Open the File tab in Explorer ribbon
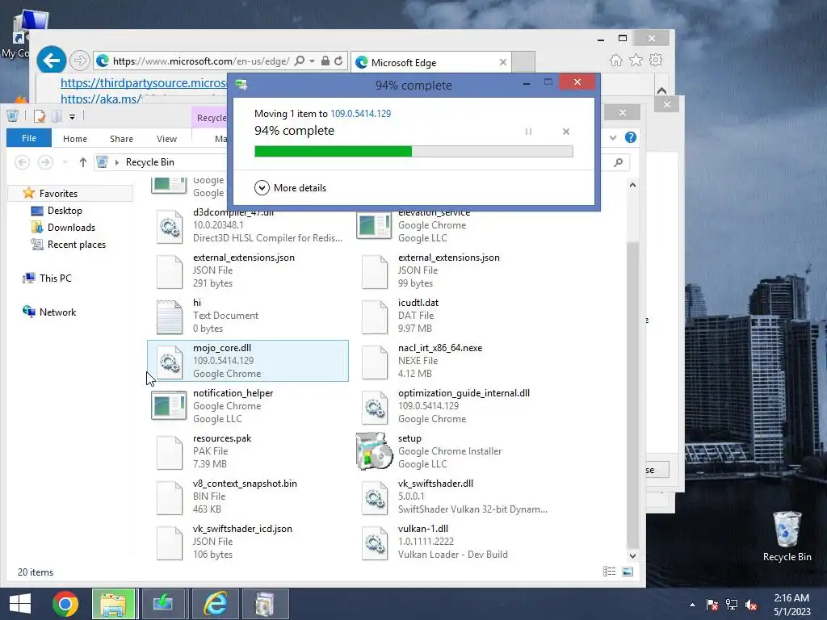The height and width of the screenshot is (620, 827). tap(29, 138)
